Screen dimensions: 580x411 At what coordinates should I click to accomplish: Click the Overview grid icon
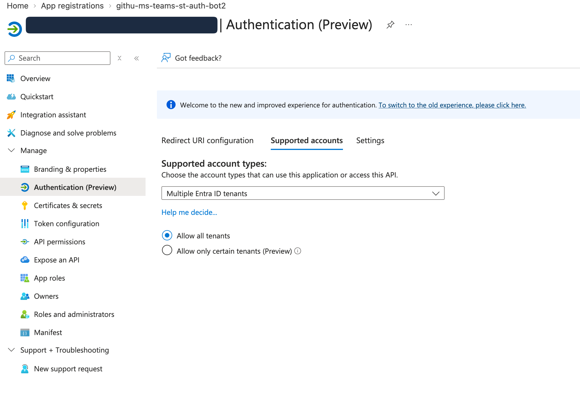11,79
